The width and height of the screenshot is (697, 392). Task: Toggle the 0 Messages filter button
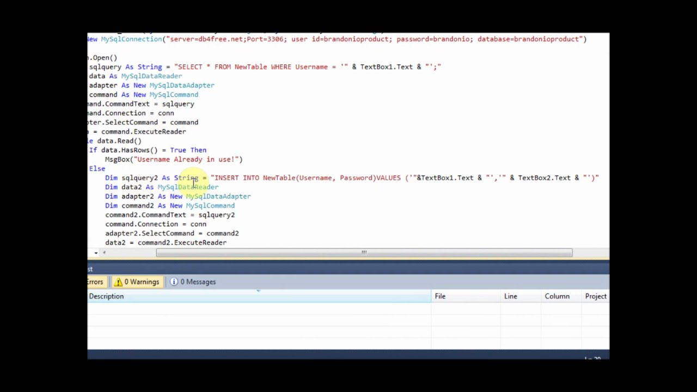pyautogui.click(x=193, y=281)
